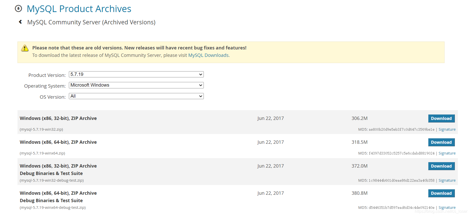The image size is (470, 216).
Task: Click the yellow warning triangle icon
Action: pos(25,48)
